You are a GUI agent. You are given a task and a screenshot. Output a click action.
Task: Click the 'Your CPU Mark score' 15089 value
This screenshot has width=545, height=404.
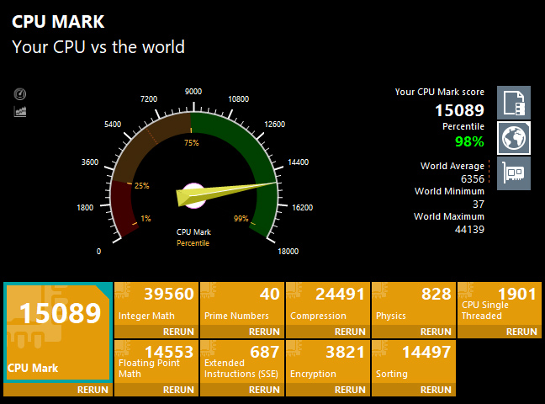[459, 110]
